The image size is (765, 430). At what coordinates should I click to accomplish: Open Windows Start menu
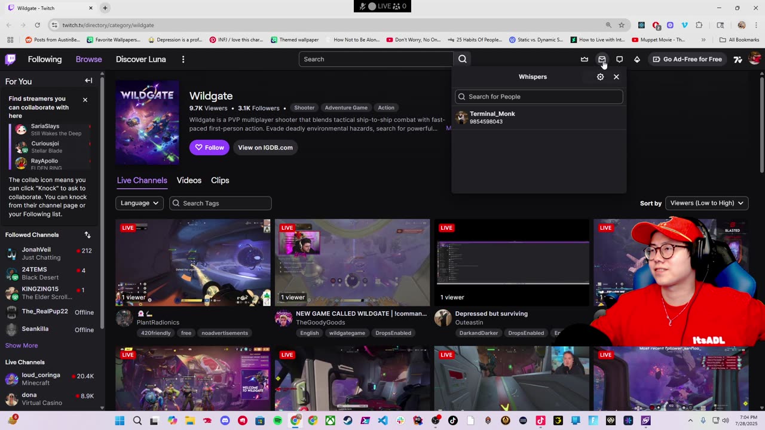tap(120, 420)
